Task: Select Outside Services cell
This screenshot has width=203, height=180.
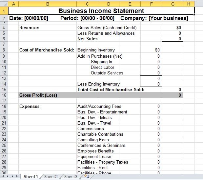Action: coord(107,73)
